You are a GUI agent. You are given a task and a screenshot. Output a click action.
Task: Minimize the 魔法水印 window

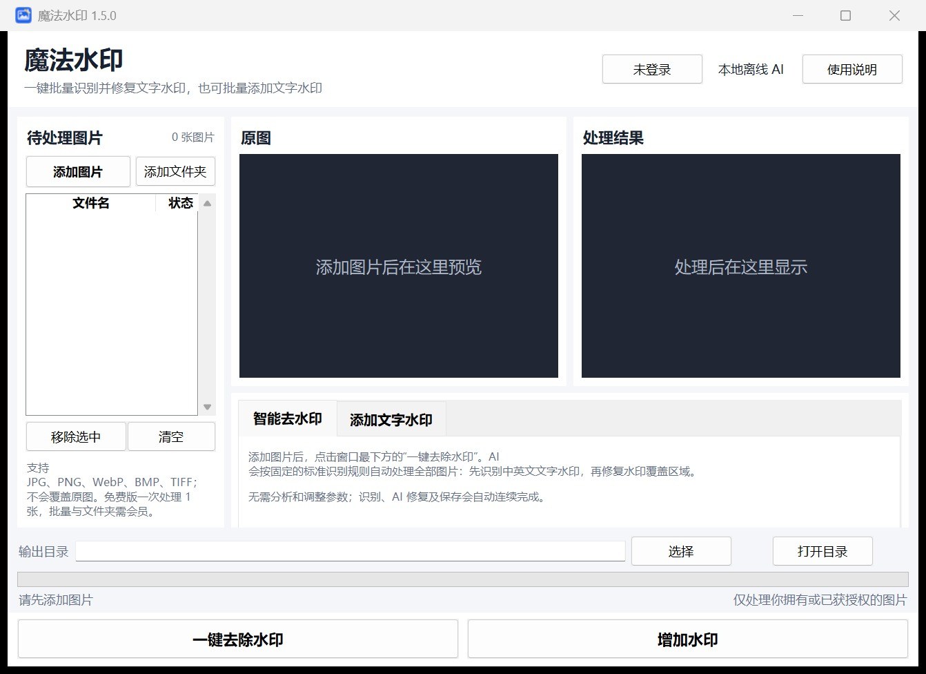point(798,15)
